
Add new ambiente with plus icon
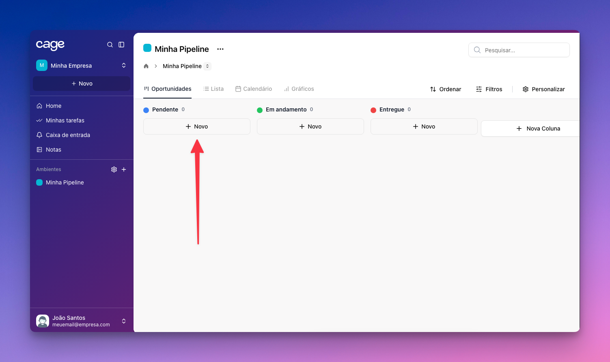[124, 169]
